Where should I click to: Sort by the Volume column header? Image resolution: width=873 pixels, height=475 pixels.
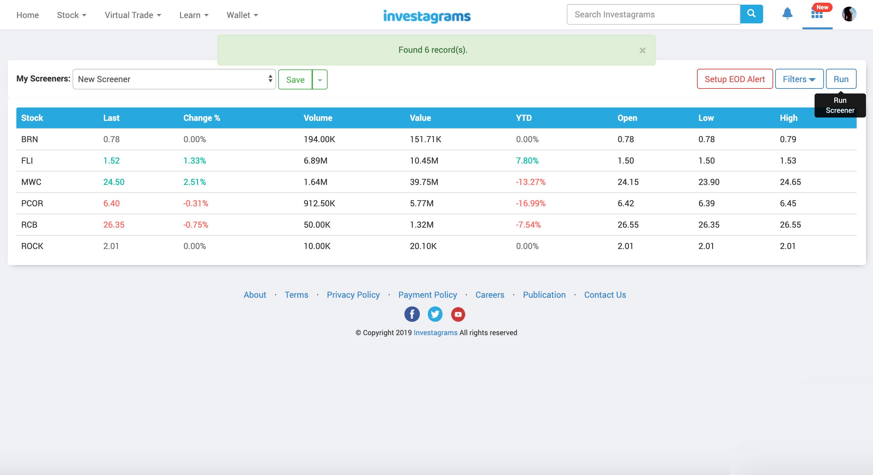click(318, 118)
